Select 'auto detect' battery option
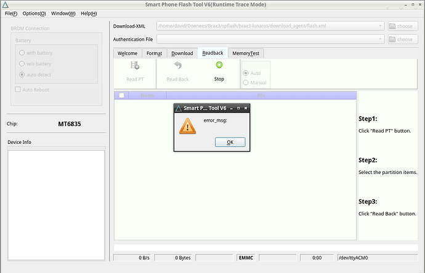Screen dimensions: 425x273 pos(22,74)
